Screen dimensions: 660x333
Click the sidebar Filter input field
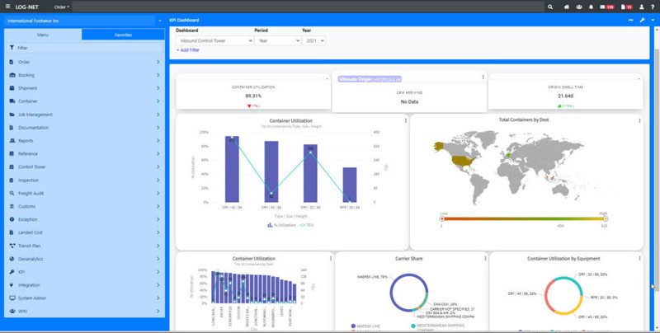[82, 49]
